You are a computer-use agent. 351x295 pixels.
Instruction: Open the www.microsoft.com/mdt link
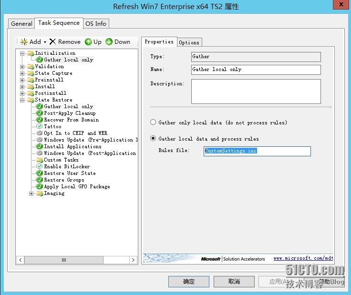[x=303, y=258]
